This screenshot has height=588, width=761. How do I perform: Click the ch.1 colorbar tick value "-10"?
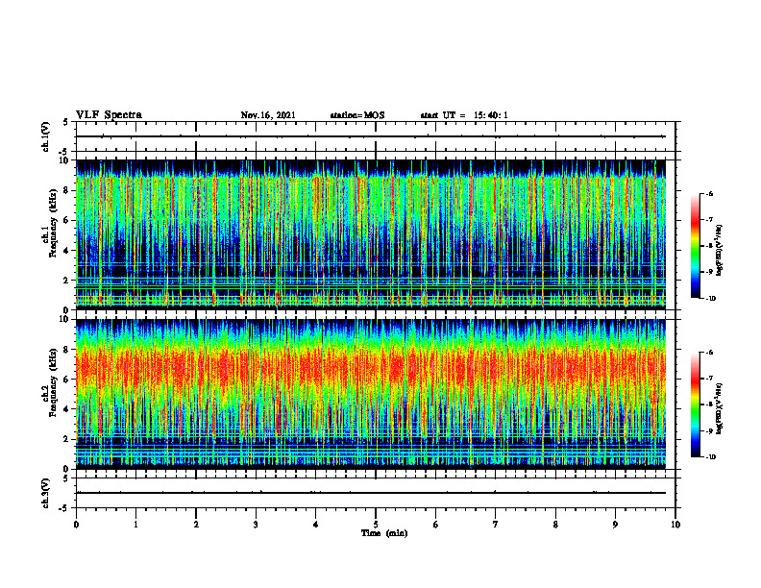pos(711,299)
